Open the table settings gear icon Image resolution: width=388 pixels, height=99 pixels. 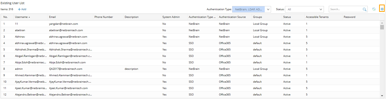point(382,9)
